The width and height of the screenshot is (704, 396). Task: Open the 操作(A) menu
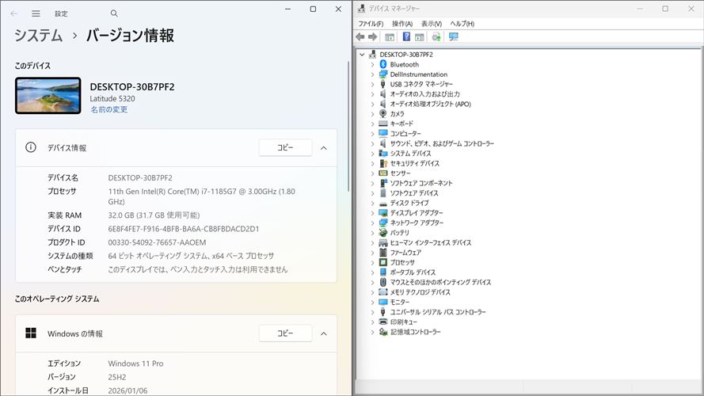click(401, 24)
